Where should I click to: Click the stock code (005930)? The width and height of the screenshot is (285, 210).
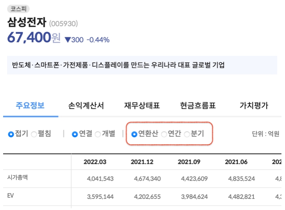63,24
